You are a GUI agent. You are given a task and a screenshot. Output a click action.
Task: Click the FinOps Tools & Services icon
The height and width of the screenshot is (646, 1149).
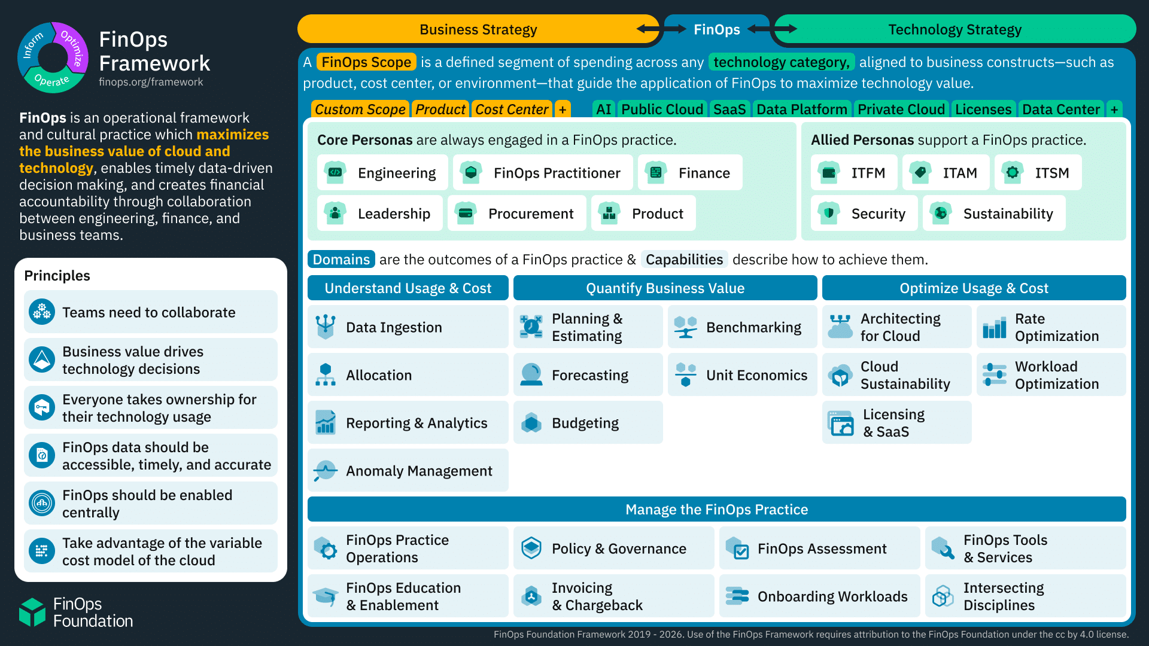pyautogui.click(x=943, y=549)
